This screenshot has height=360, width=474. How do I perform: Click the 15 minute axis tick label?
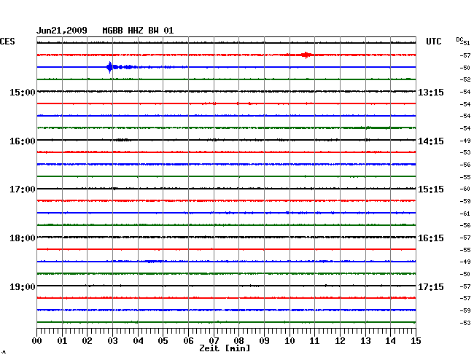416,340
